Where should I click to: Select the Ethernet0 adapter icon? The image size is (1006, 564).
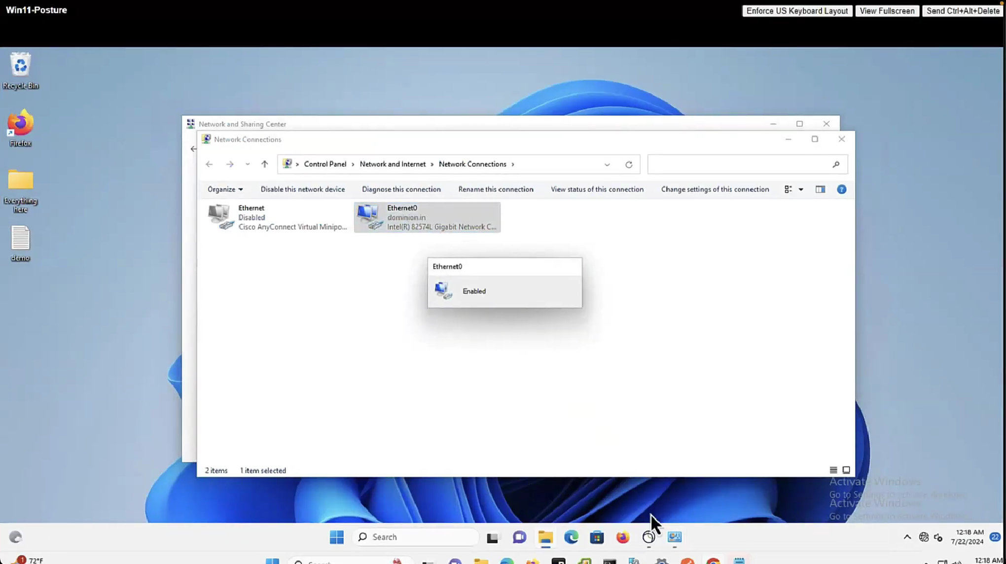(370, 217)
